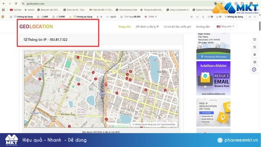
Task: Open the Bảng làm việc SEO bookmark
Action: click(48, 10)
